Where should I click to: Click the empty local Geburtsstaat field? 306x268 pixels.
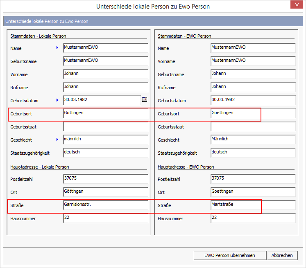105,126
